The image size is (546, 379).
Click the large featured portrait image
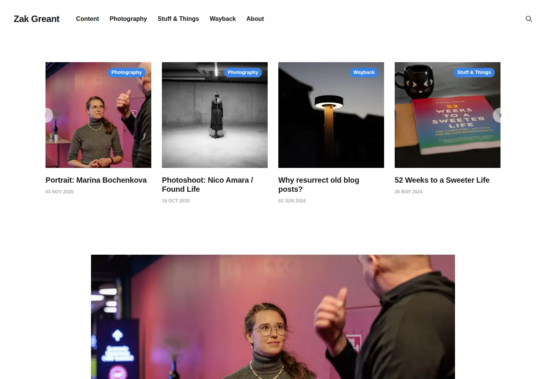point(273,317)
